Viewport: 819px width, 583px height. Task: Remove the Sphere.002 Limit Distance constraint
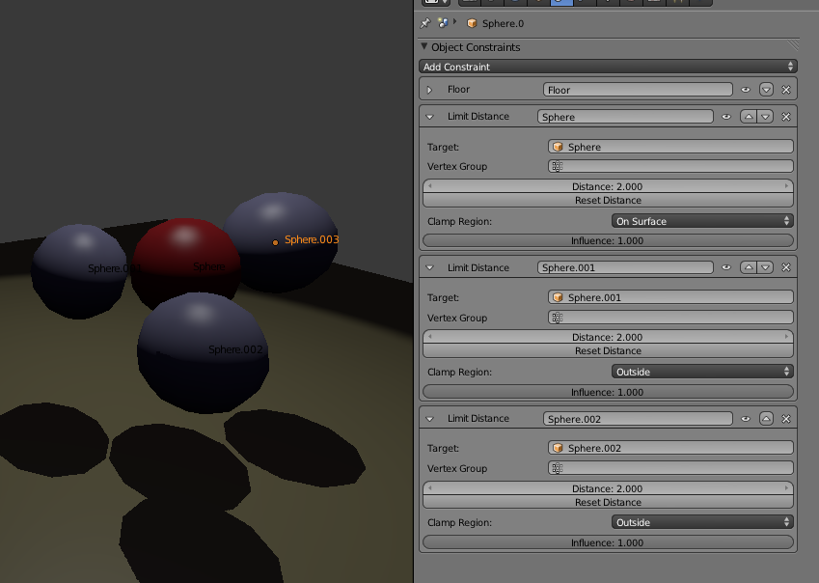(786, 419)
